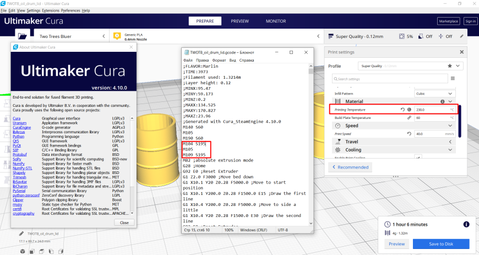This screenshot has width=479, height=255.
Task: Open the Preferences menu
Action: click(x=70, y=10)
